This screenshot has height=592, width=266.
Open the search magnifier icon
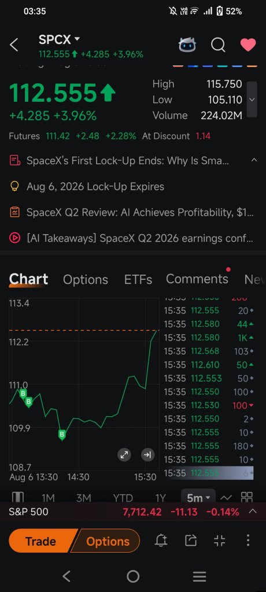click(x=218, y=45)
